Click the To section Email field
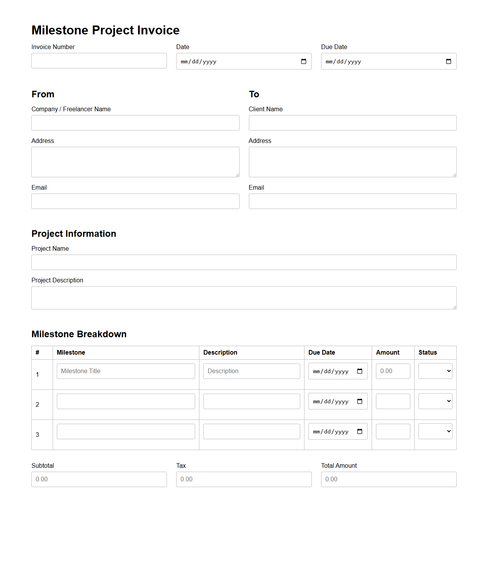 click(352, 201)
